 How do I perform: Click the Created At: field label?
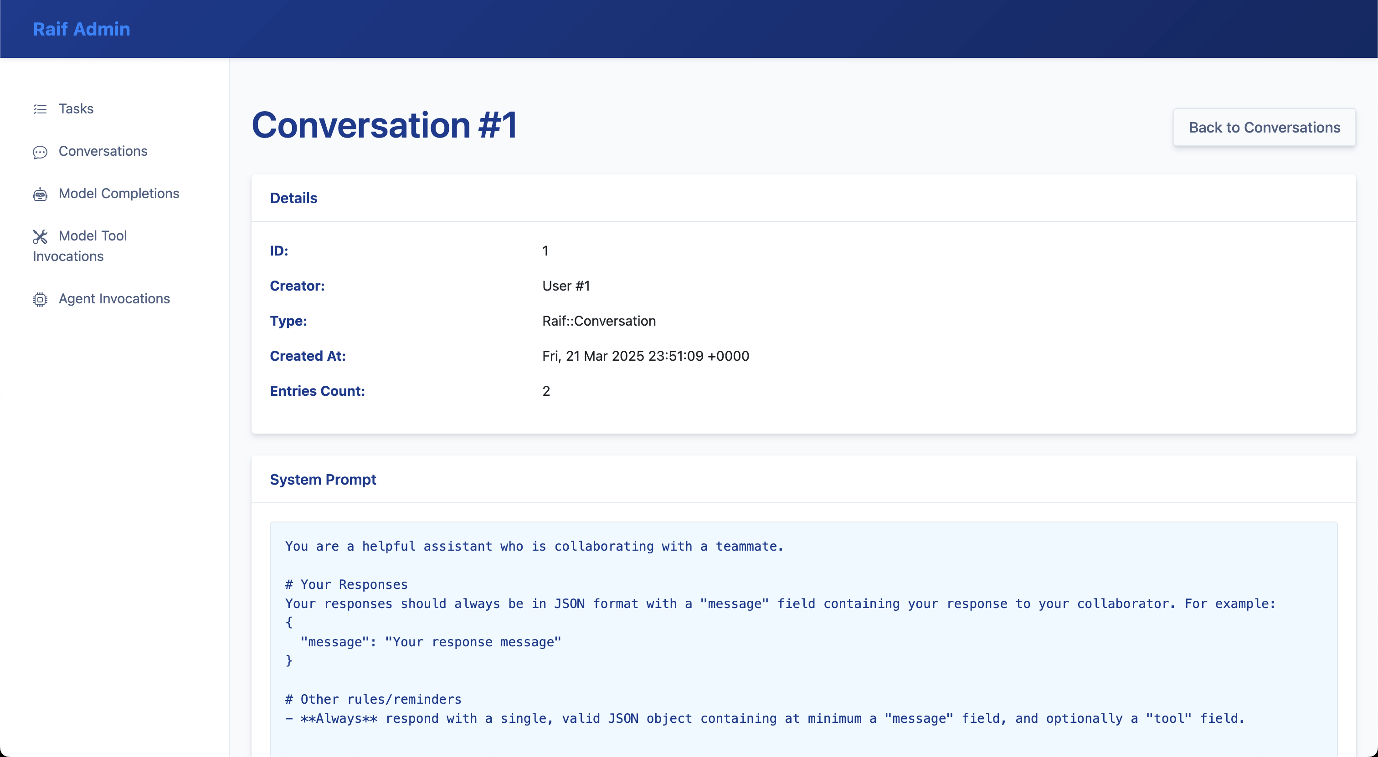click(308, 356)
